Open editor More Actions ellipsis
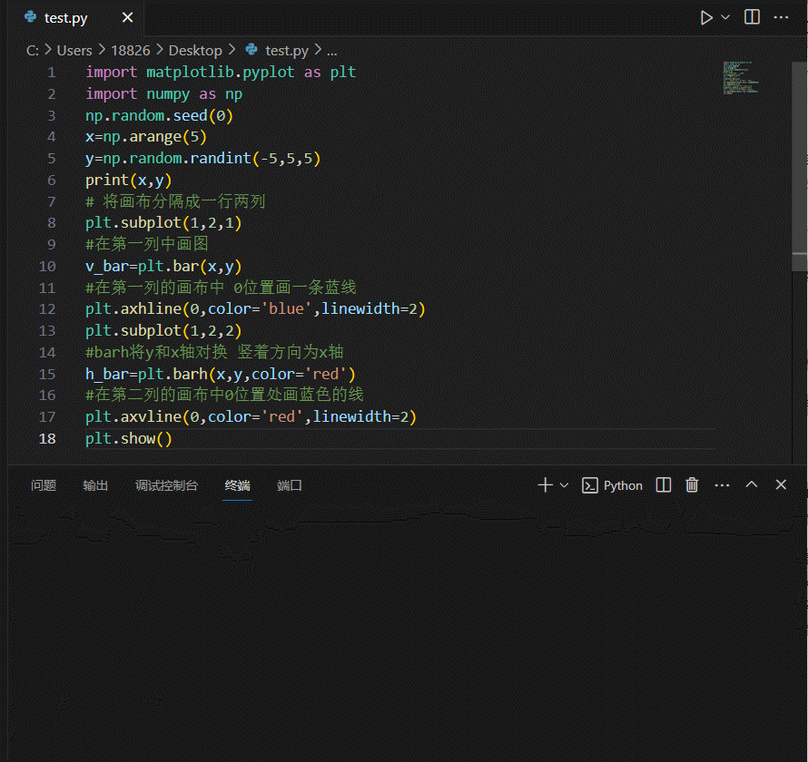This screenshot has width=808, height=762. tap(781, 17)
